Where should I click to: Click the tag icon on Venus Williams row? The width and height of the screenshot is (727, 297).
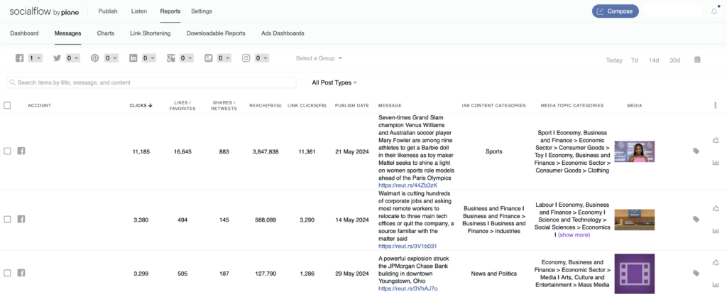click(x=696, y=151)
